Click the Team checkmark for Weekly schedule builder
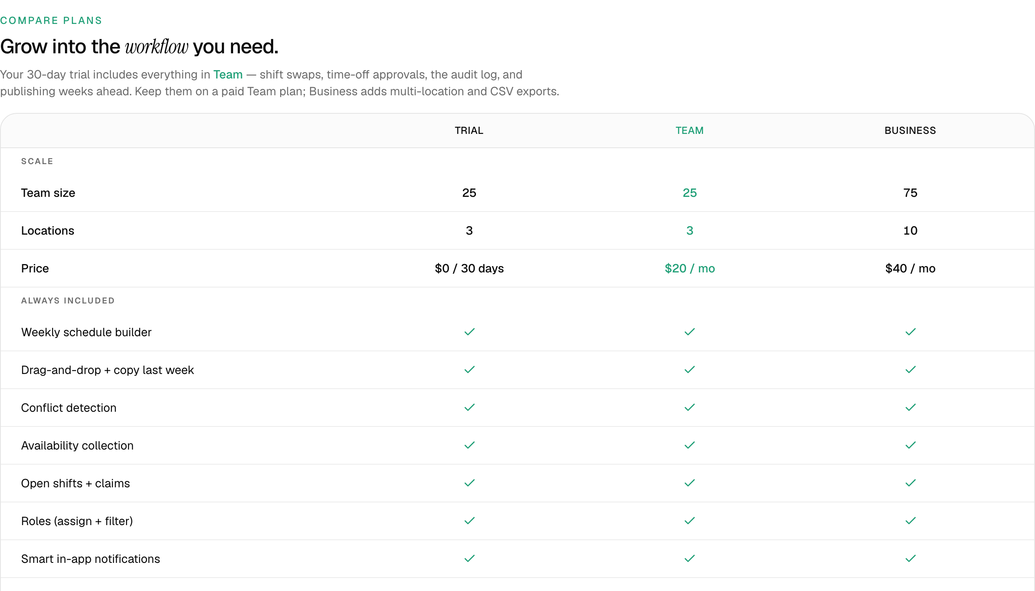 690,332
